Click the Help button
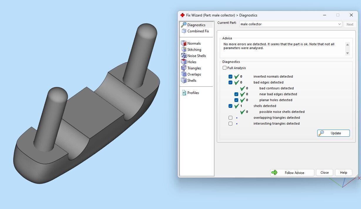361x209 pixels. click(x=344, y=173)
